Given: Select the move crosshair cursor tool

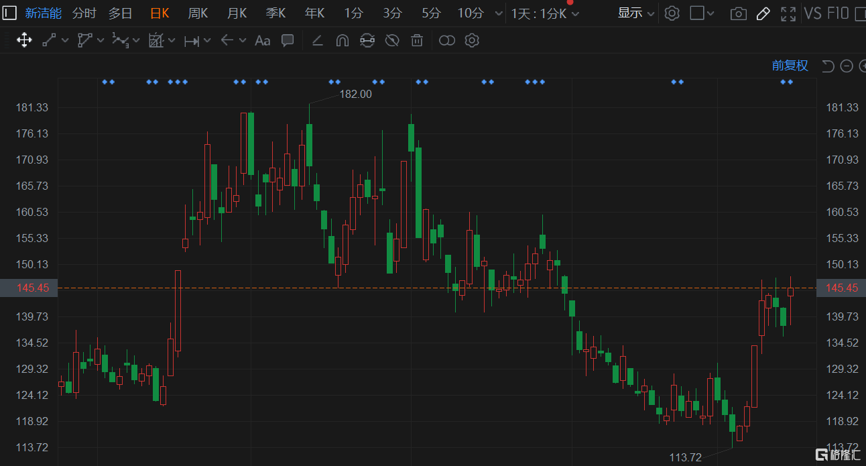Looking at the screenshot, I should [24, 40].
